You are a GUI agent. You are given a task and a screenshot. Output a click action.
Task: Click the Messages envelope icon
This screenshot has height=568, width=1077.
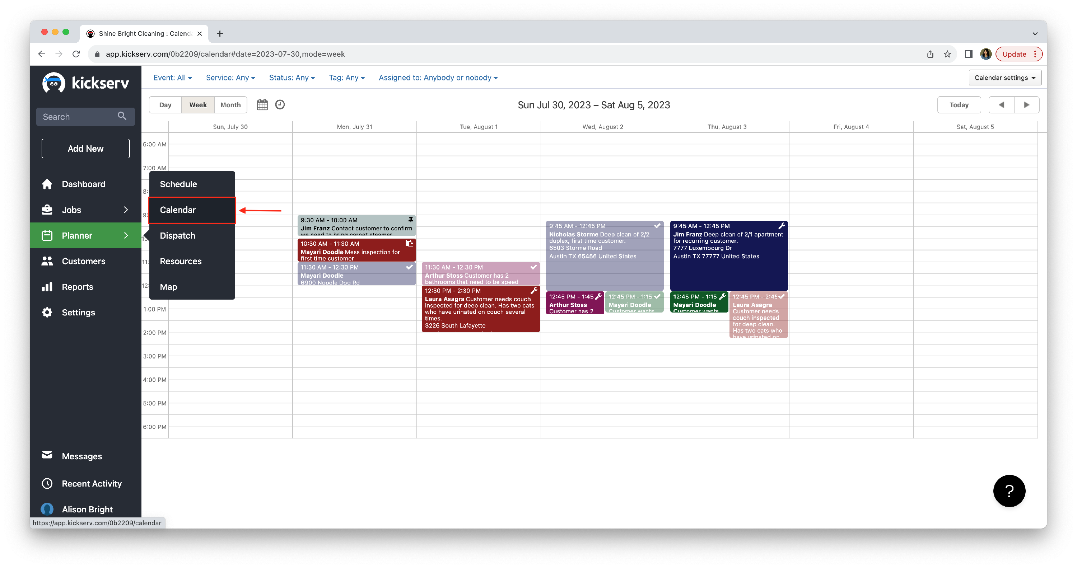click(x=47, y=455)
